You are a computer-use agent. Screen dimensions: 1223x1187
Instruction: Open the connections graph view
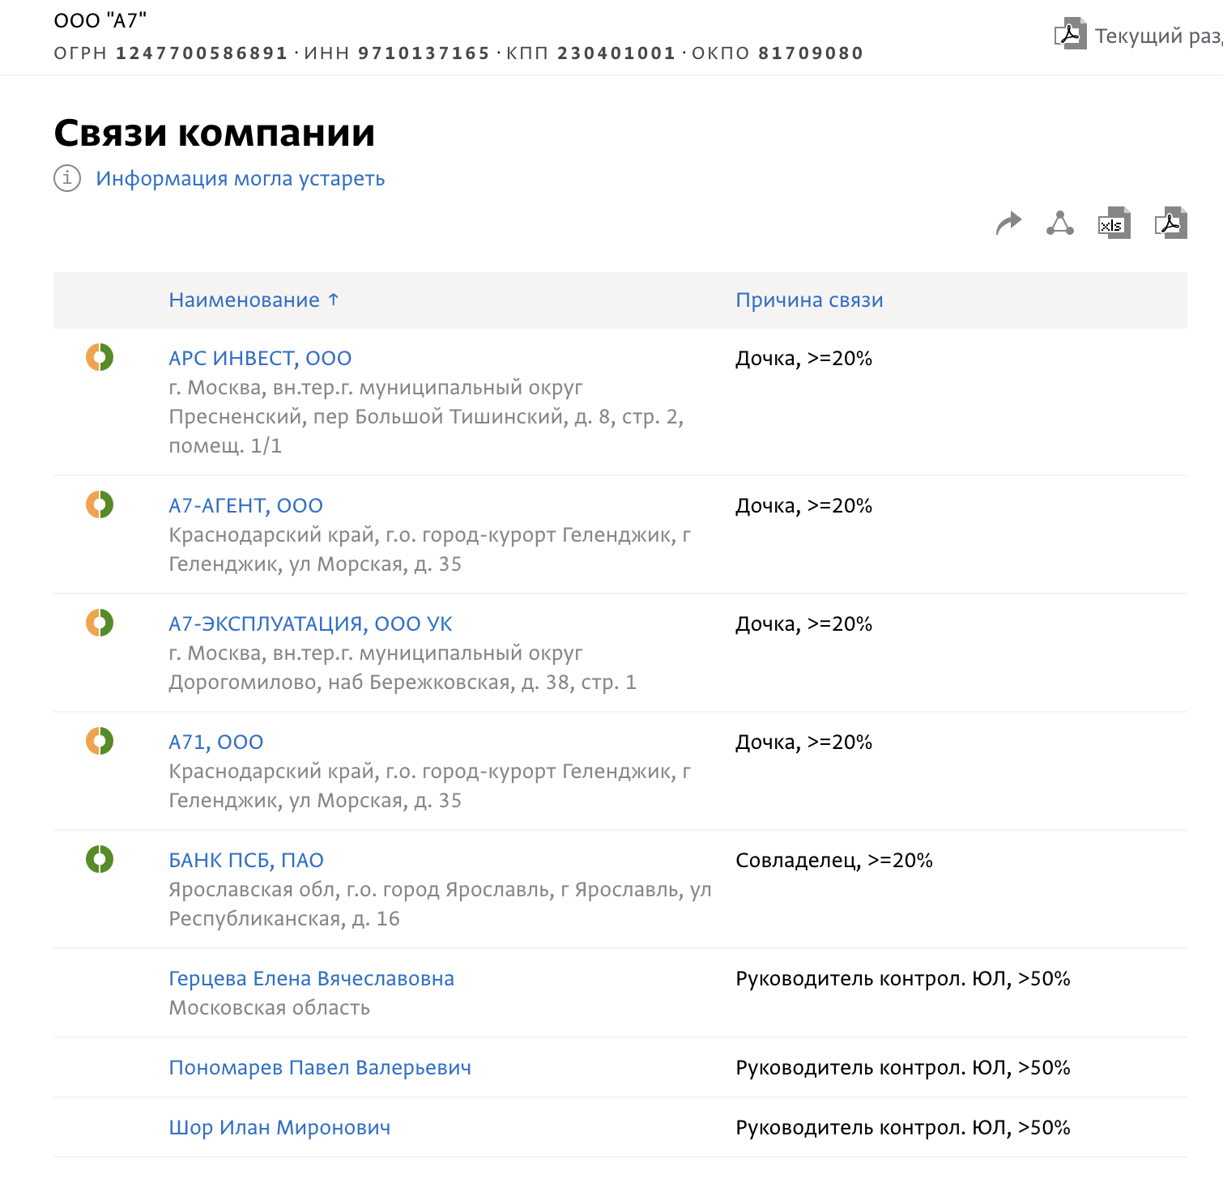coord(1060,224)
